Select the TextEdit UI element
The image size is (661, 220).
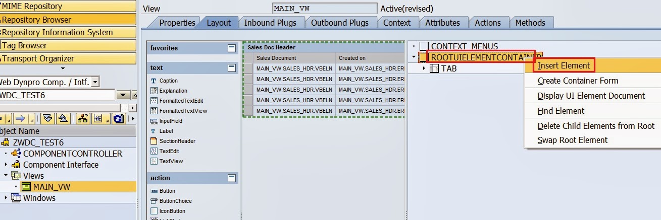pyautogui.click(x=169, y=151)
